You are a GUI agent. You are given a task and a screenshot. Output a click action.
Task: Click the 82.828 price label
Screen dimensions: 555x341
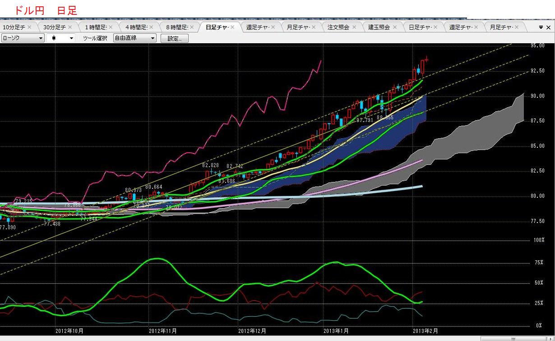click(x=211, y=165)
